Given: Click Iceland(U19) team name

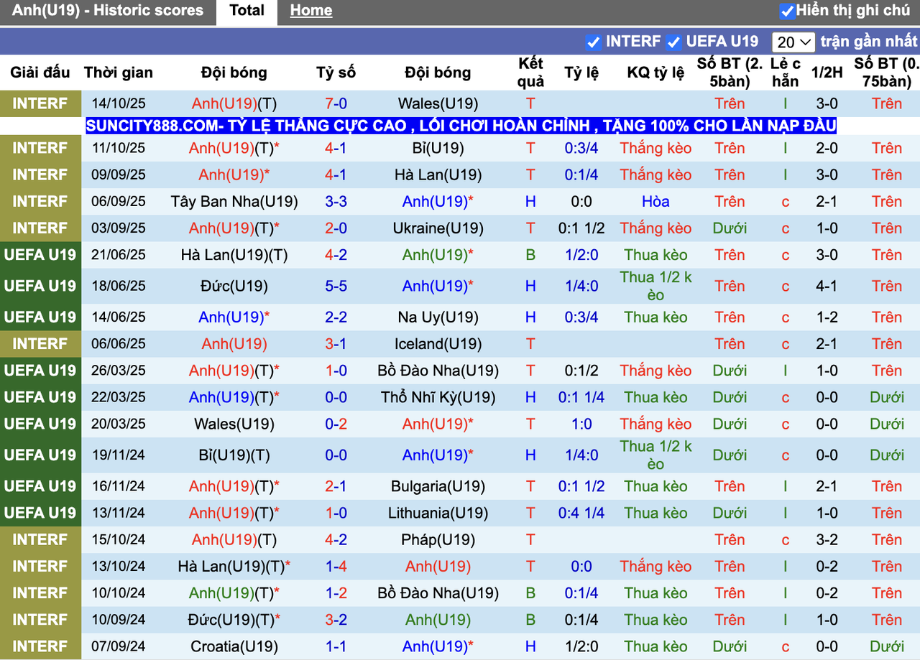Looking at the screenshot, I should [x=438, y=344].
